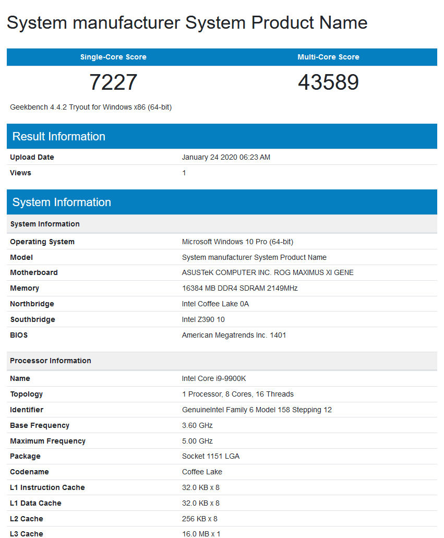Click the Geekbench 4.4.2 Tryout version text
This screenshot has width=444, height=538.
pyautogui.click(x=91, y=107)
